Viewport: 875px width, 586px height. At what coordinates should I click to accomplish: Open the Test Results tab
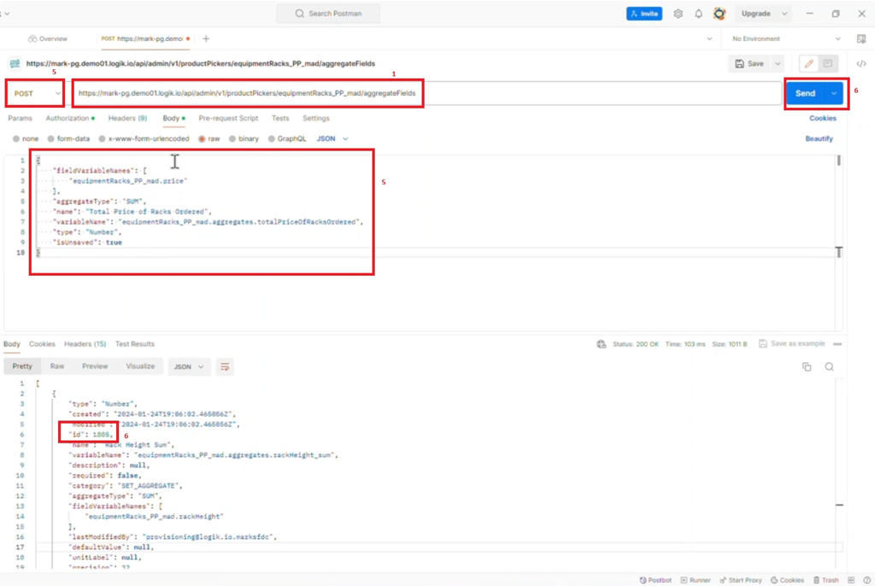click(x=134, y=344)
